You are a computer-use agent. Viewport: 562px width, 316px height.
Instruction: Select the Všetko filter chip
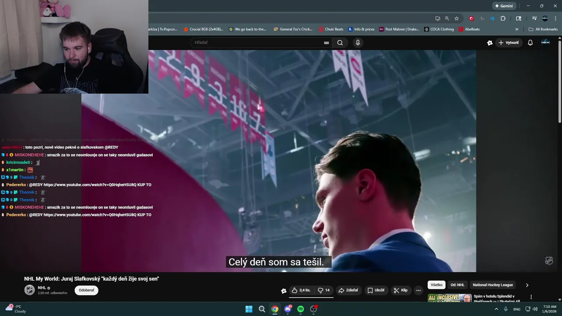click(x=436, y=285)
